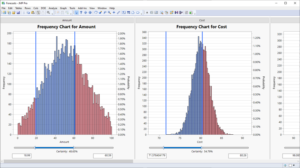Select the Grabber hand tool

[96, 13]
